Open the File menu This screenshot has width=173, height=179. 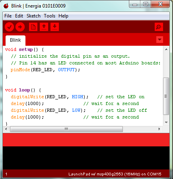[8, 16]
